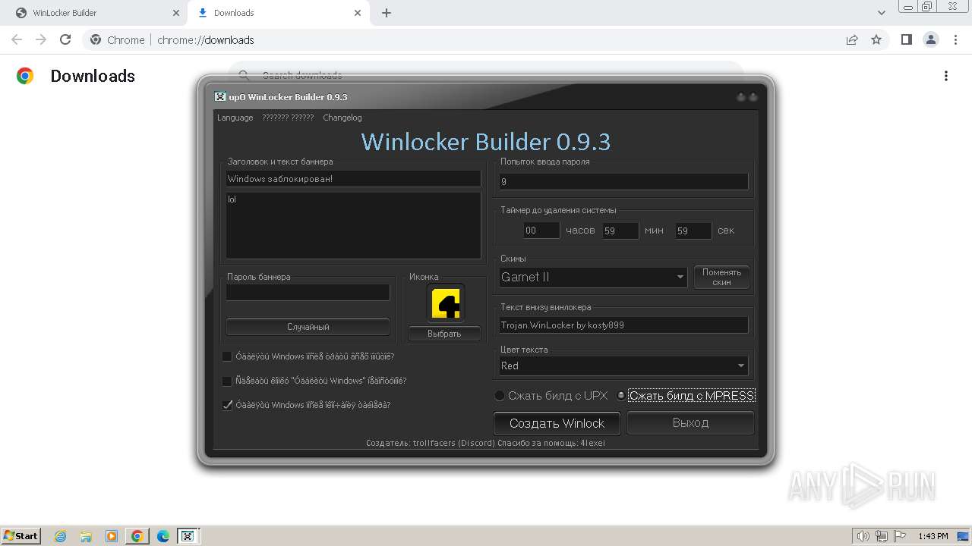Click the selected yellow banner icon
Screen dimensions: 972x546
pyautogui.click(x=445, y=303)
